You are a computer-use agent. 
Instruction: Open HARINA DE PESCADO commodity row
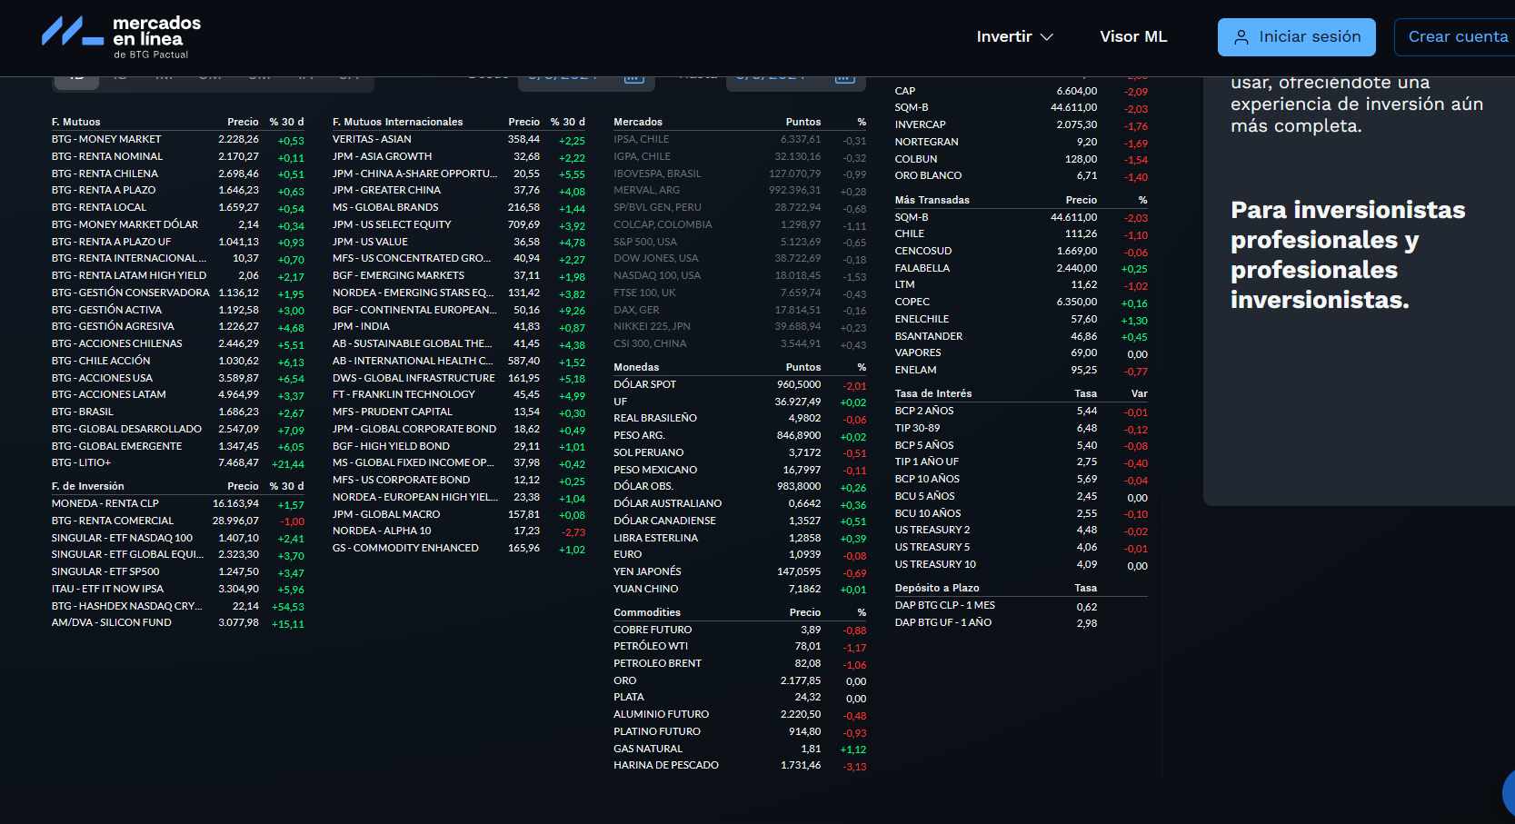pyautogui.click(x=740, y=765)
